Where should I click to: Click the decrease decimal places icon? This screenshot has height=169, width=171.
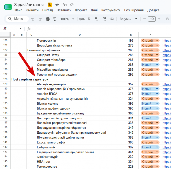96,19
